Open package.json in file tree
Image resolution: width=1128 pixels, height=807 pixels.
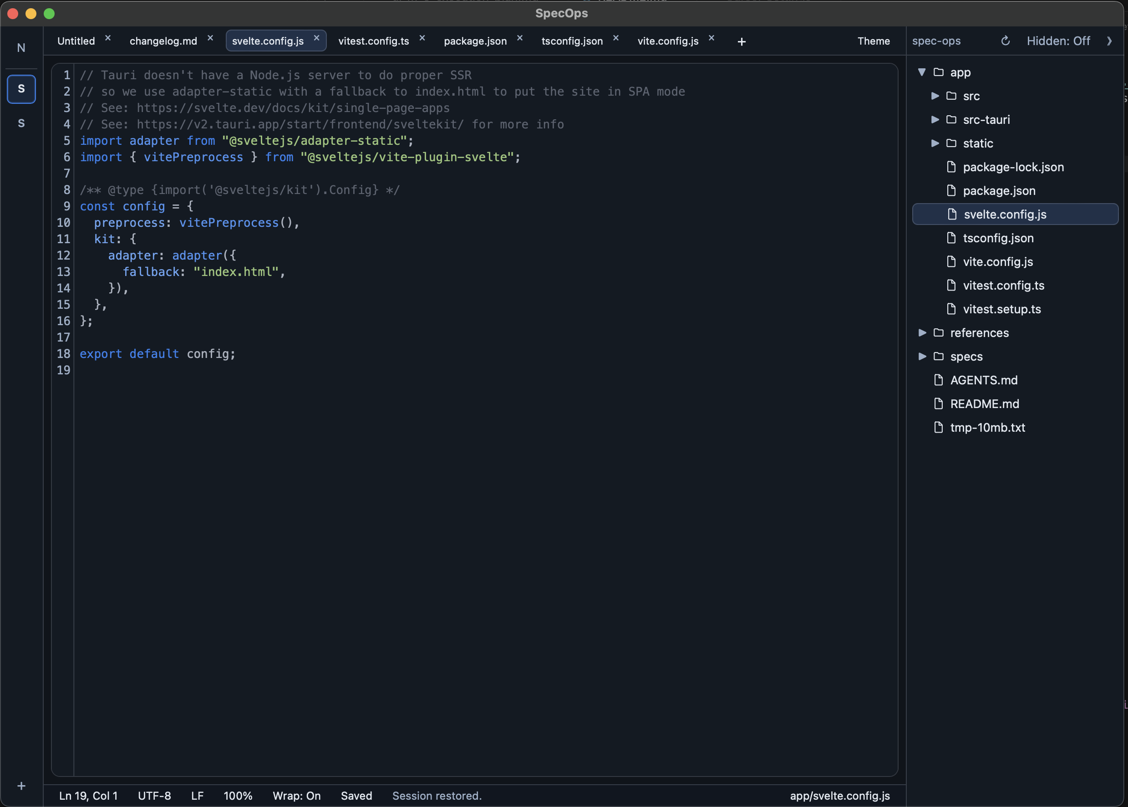tap(1015, 191)
